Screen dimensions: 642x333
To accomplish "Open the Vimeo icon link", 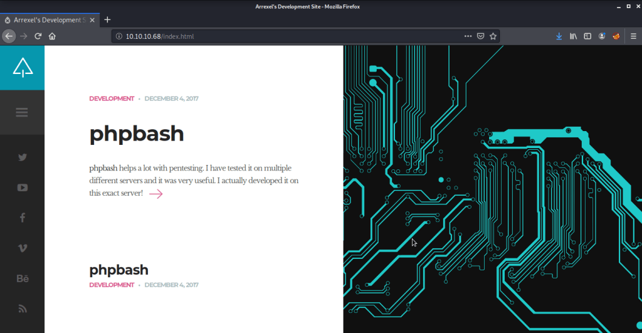I will (x=23, y=248).
